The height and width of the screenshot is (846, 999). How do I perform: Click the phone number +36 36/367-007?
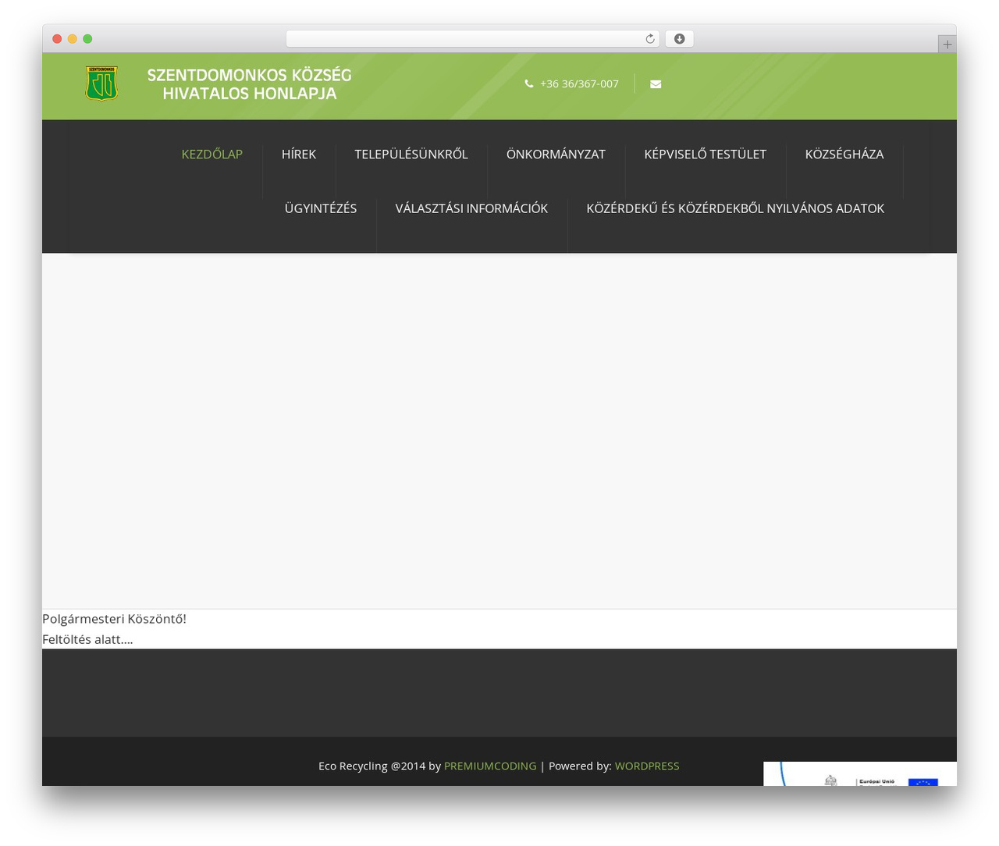pos(579,84)
